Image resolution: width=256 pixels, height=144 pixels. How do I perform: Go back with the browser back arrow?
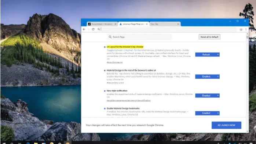click(x=84, y=29)
